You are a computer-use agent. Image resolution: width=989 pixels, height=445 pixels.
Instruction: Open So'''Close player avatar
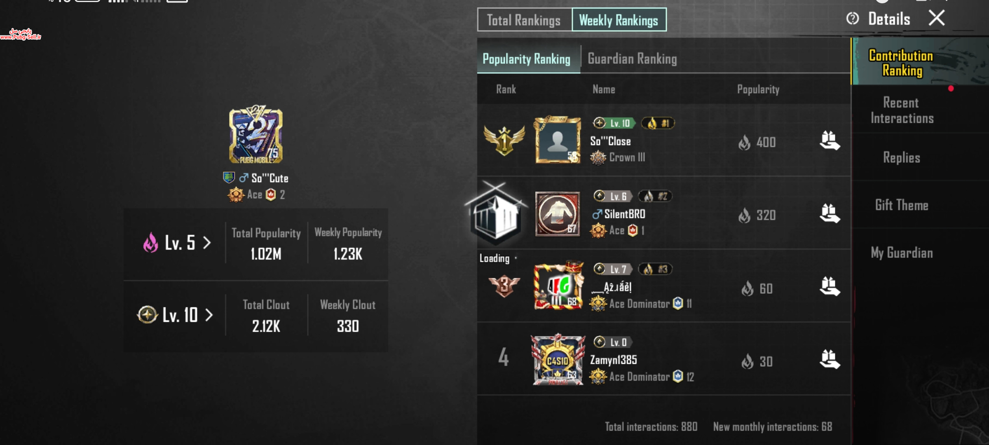point(558,140)
